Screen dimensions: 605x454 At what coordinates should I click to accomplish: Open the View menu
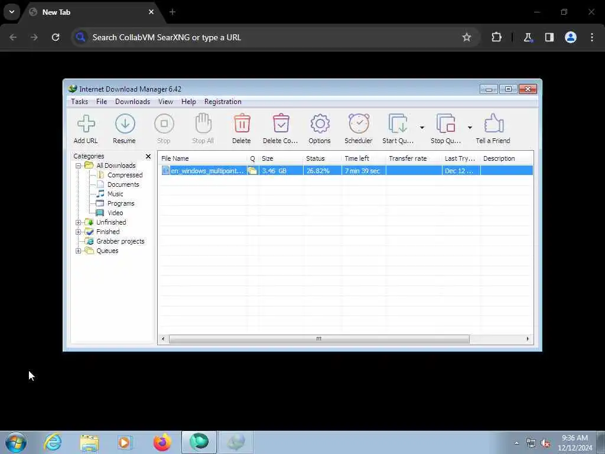point(165,102)
